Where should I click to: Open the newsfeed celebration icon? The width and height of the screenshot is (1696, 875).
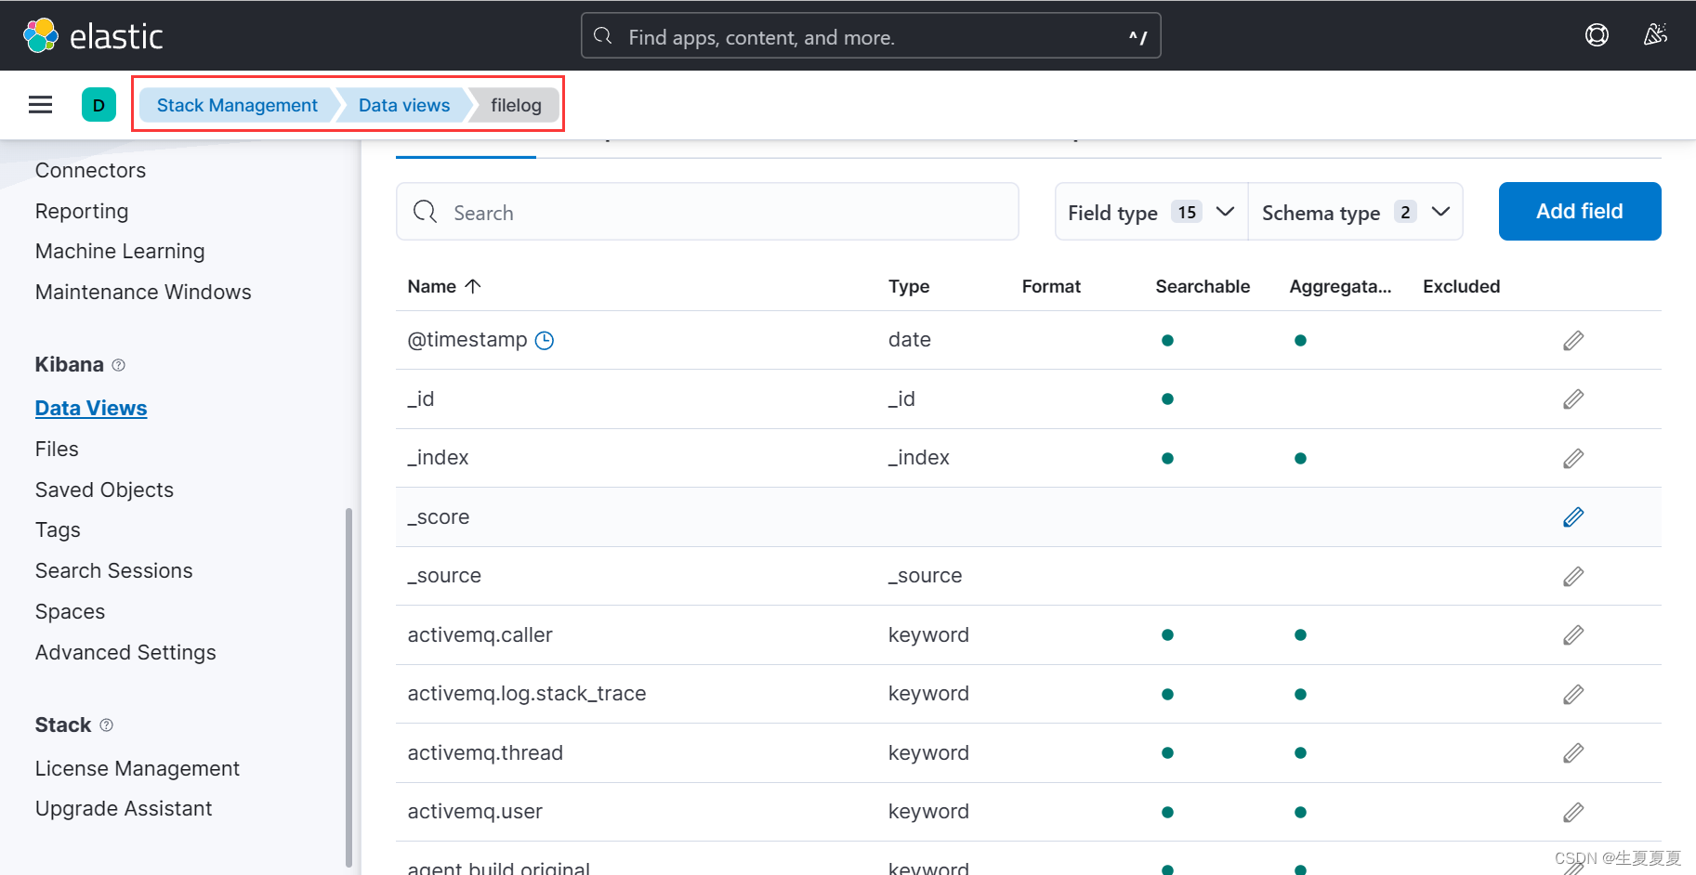point(1655,35)
